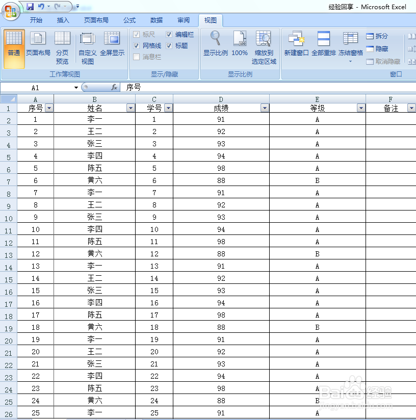Image resolution: width=416 pixels, height=420 pixels.
Task: Open Page Break Preview (分页预览)
Action: coord(62,48)
